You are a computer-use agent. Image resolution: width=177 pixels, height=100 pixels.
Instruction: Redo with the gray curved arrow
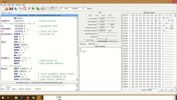pos(20,9)
